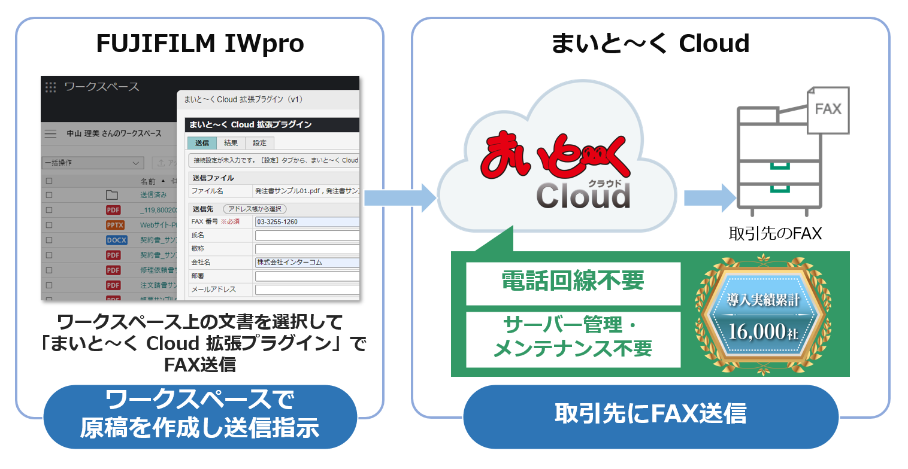Open the 設定 tab
The width and height of the screenshot is (908, 469).
[259, 143]
